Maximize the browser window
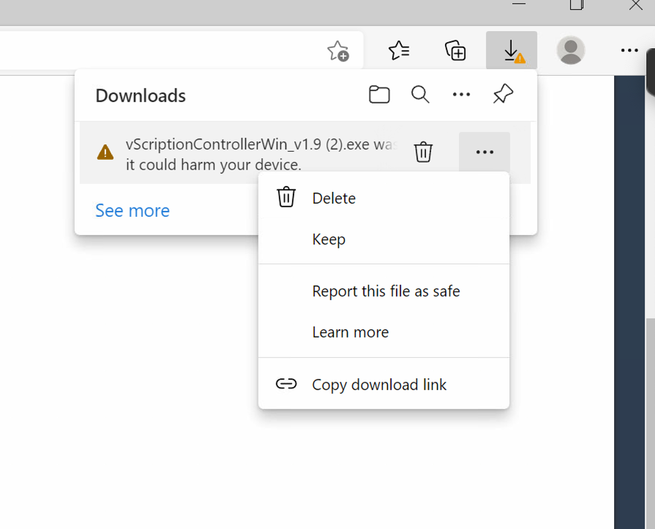This screenshot has height=529, width=655. pyautogui.click(x=577, y=5)
